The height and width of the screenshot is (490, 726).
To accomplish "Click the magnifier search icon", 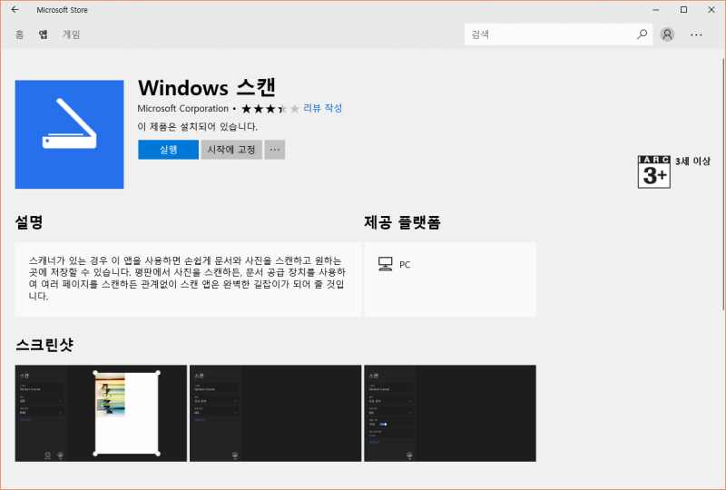I will click(x=642, y=34).
